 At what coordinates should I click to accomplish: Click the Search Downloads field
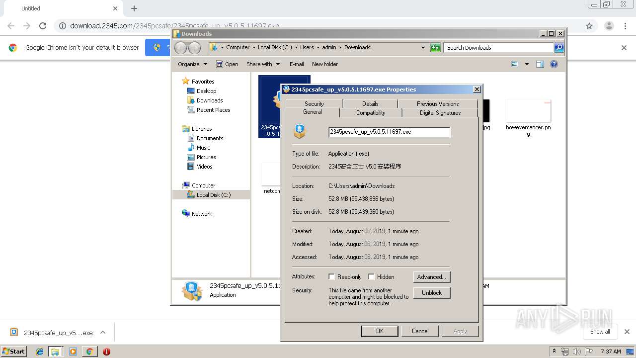[498, 48]
